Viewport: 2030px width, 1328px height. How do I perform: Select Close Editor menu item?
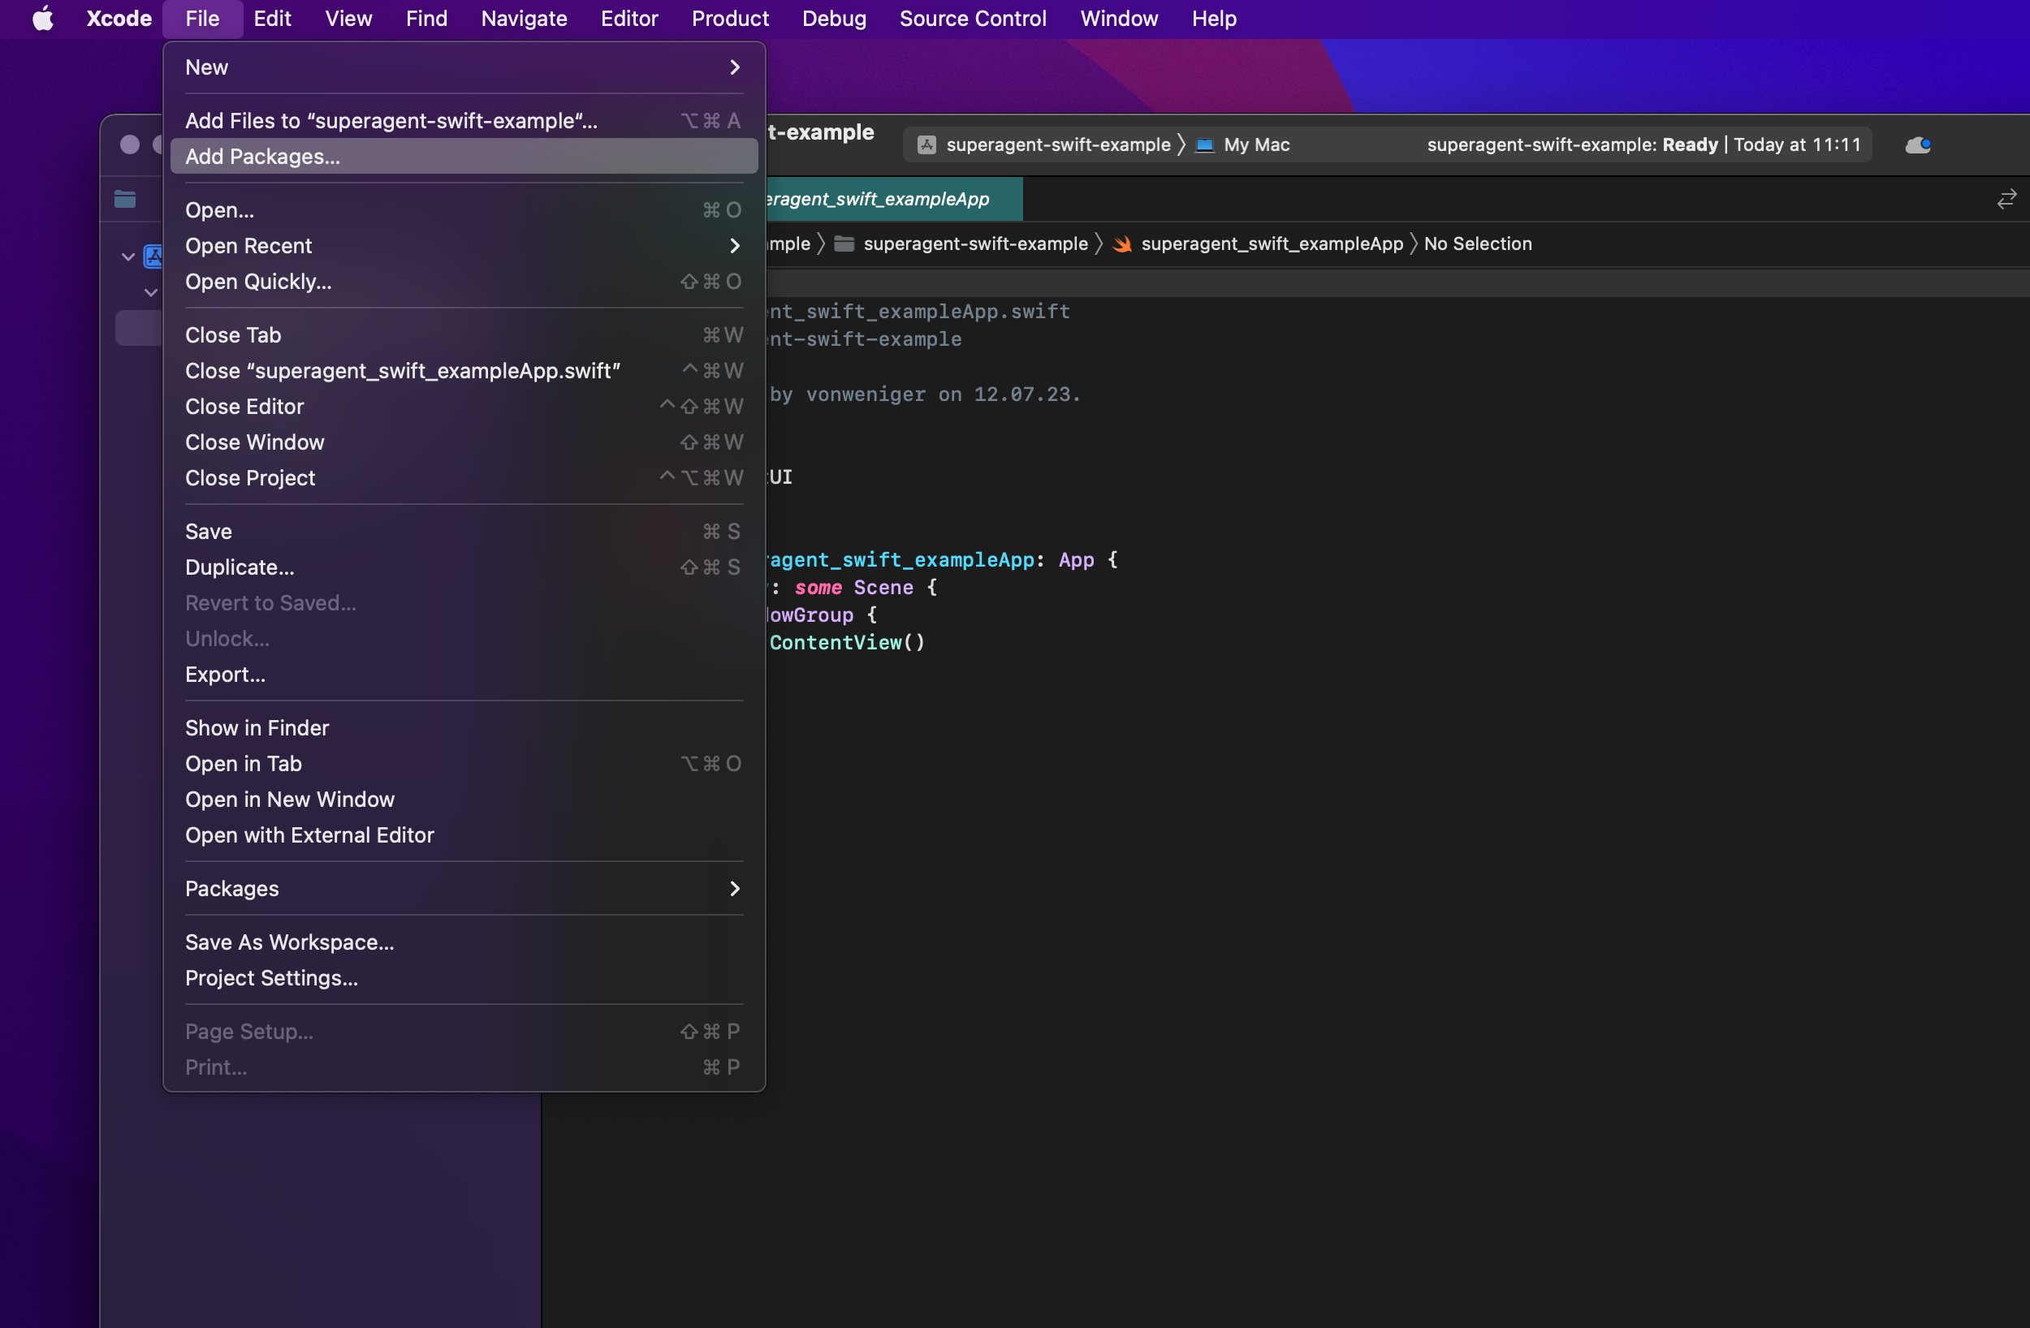(x=464, y=407)
